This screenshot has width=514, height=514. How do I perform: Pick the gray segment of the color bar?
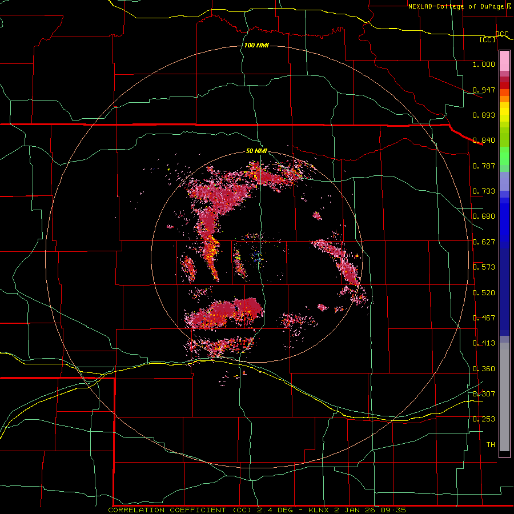point(504,397)
